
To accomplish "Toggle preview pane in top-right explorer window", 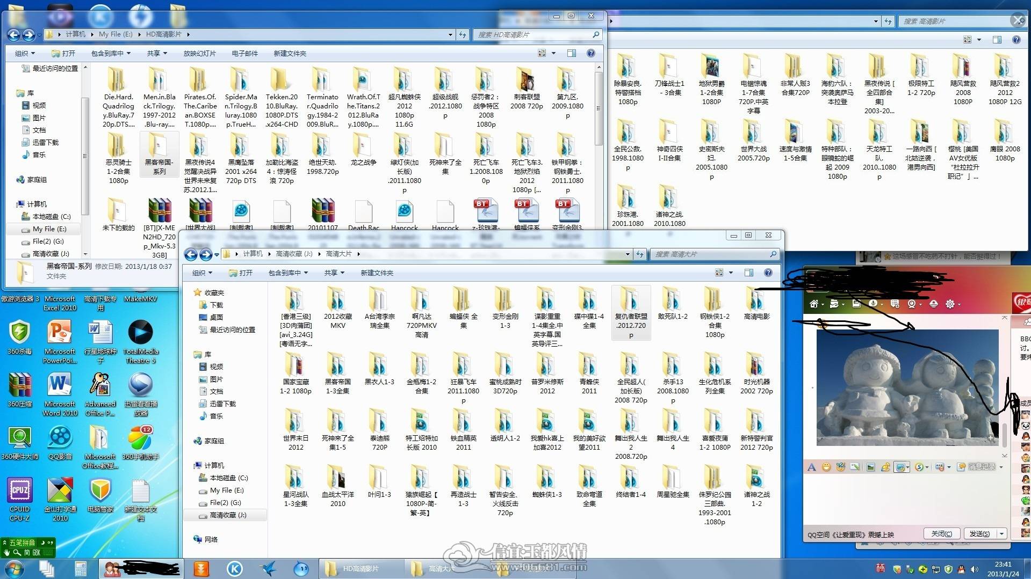I will click(x=997, y=40).
